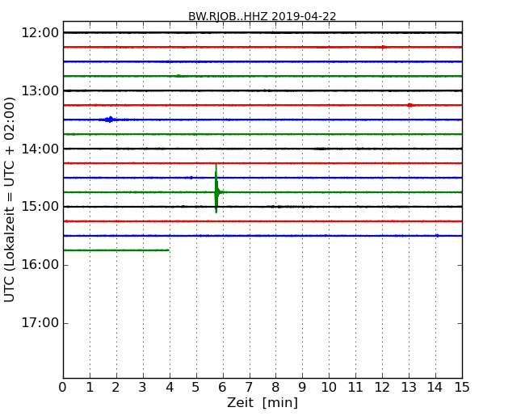Click the x-axis tick label 6

pyautogui.click(x=223, y=388)
